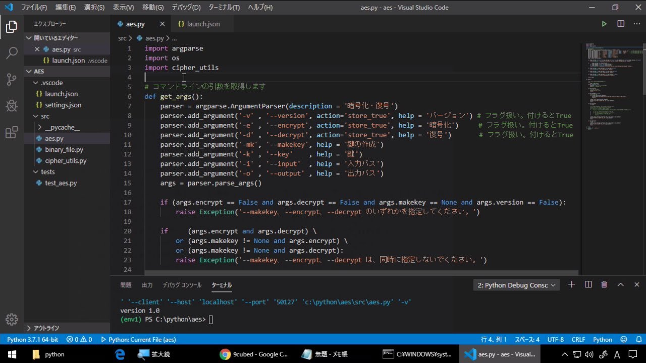Maximize the panel with the up chevron

(621, 285)
